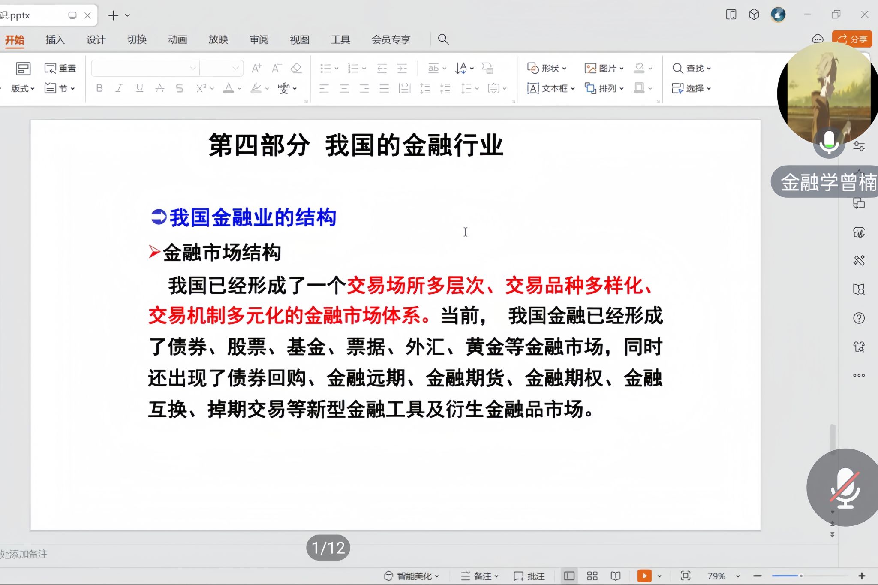
Task: Open the 插入 ribbon tab
Action: tap(55, 40)
